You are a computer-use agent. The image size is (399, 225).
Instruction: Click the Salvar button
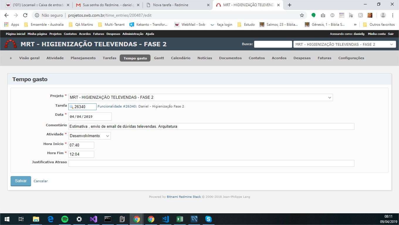(21, 181)
